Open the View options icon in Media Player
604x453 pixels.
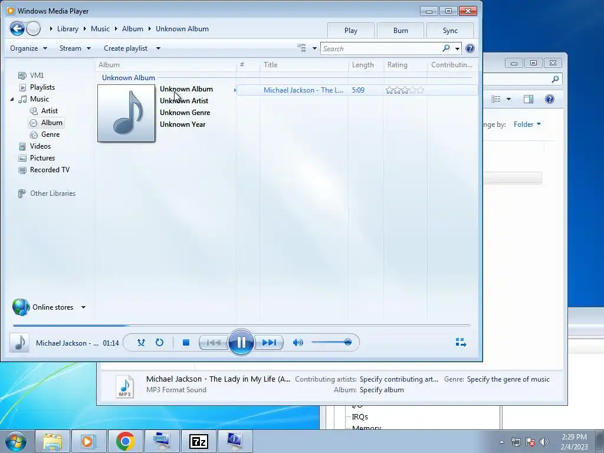coord(301,48)
